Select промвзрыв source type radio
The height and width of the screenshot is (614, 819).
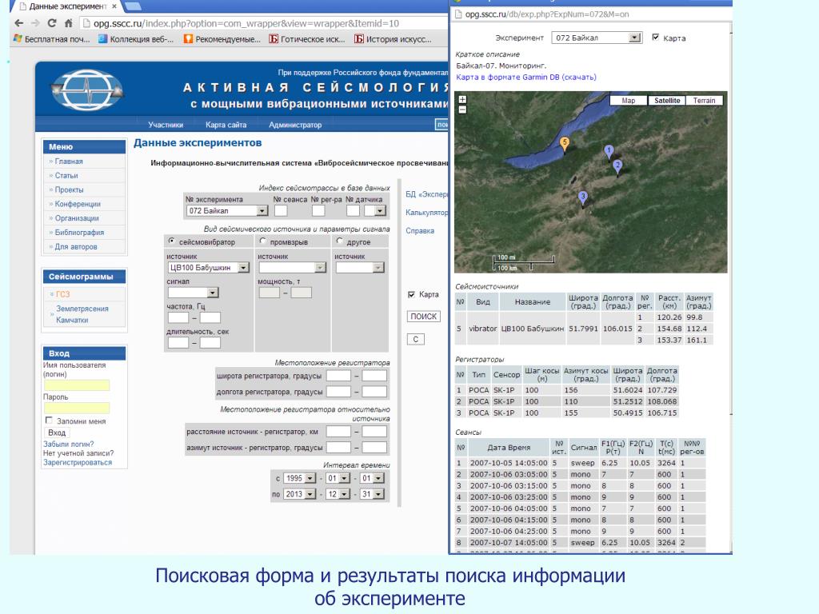click(x=262, y=241)
